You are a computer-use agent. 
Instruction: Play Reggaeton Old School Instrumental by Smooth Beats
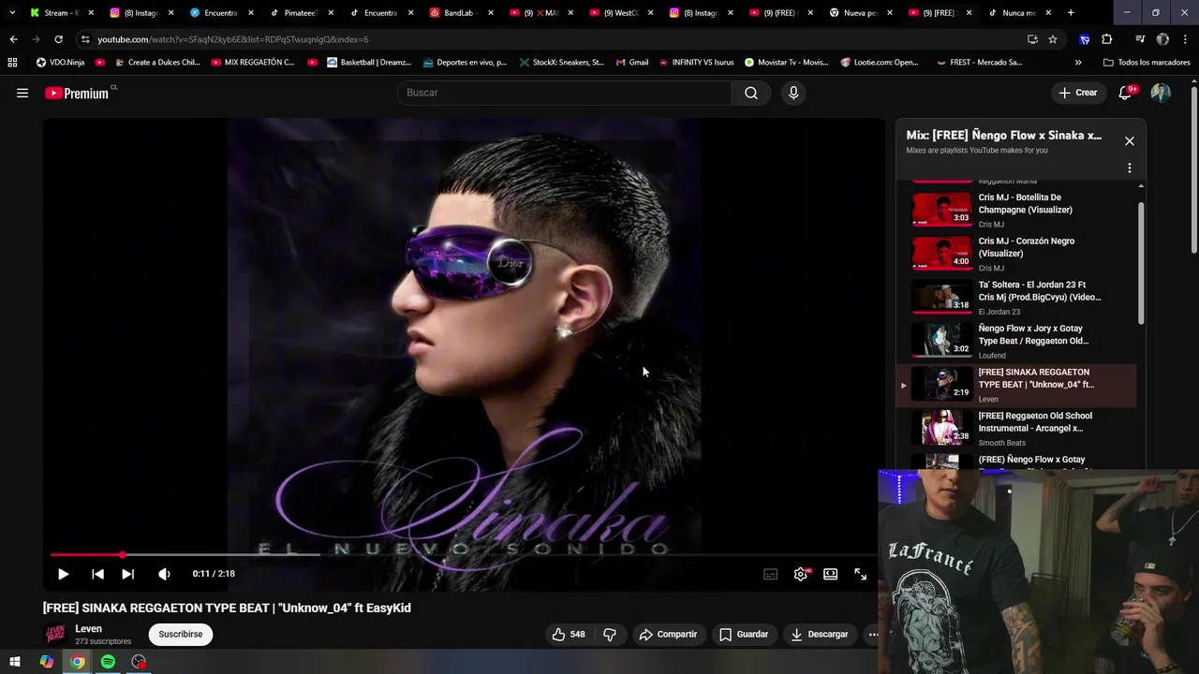click(x=1016, y=428)
